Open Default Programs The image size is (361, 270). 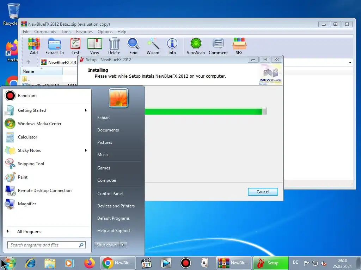click(x=113, y=218)
